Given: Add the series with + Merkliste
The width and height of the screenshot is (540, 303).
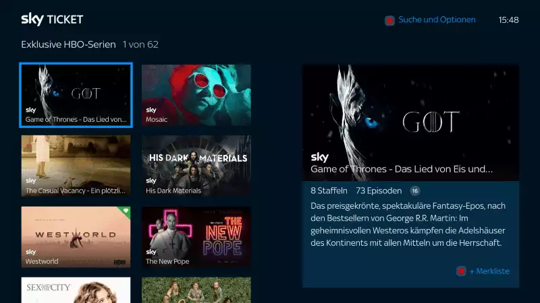Looking at the screenshot, I should pos(489,271).
